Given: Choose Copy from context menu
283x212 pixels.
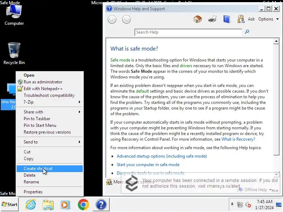Looking at the screenshot, I should pyautogui.click(x=50, y=159).
